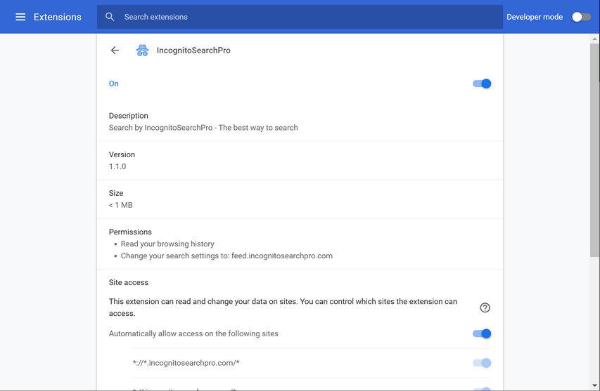Viewport: 600px width, 391px height.
Task: Click the scrollbar down arrow
Action: click(x=594, y=386)
